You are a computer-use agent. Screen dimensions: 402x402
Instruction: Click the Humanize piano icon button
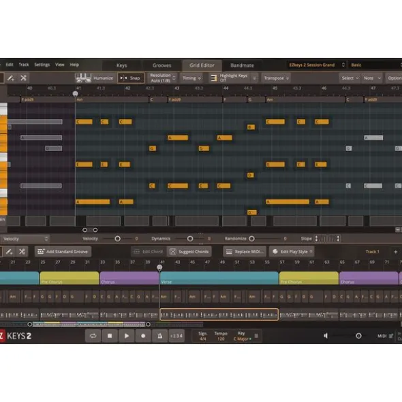click(83, 78)
